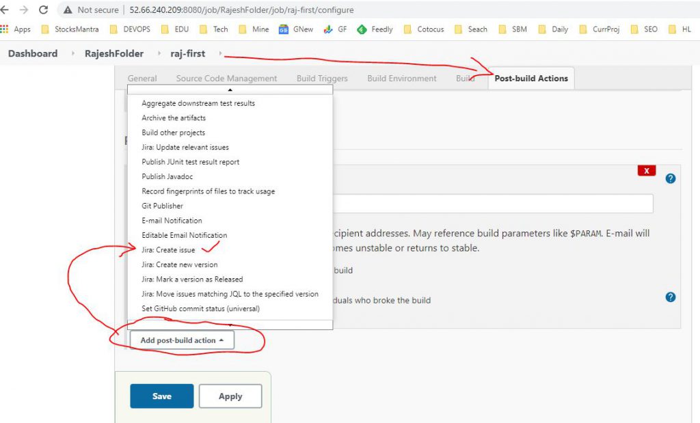Click the lower blue help icon
The height and width of the screenshot is (423, 700).
pyautogui.click(x=670, y=297)
